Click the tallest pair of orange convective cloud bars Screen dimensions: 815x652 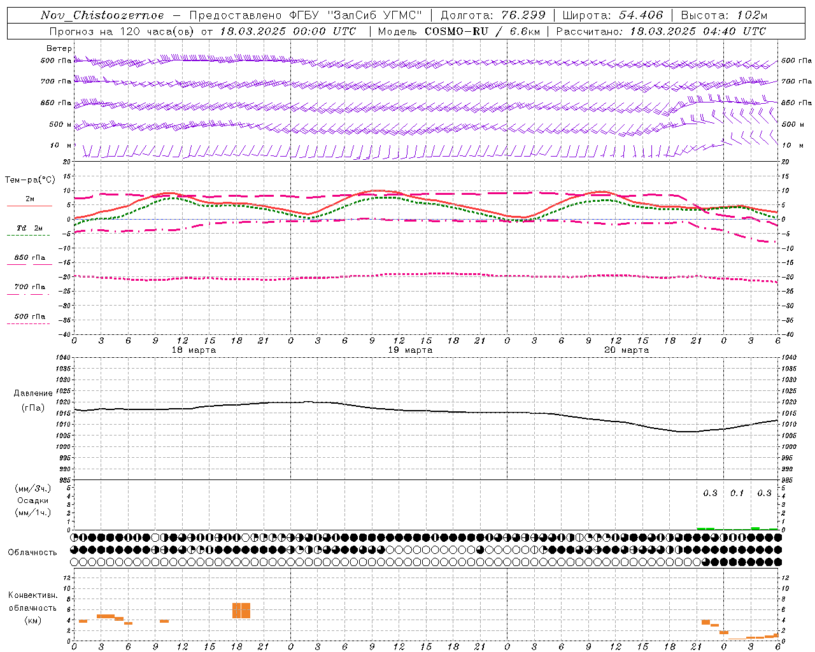coord(241,611)
